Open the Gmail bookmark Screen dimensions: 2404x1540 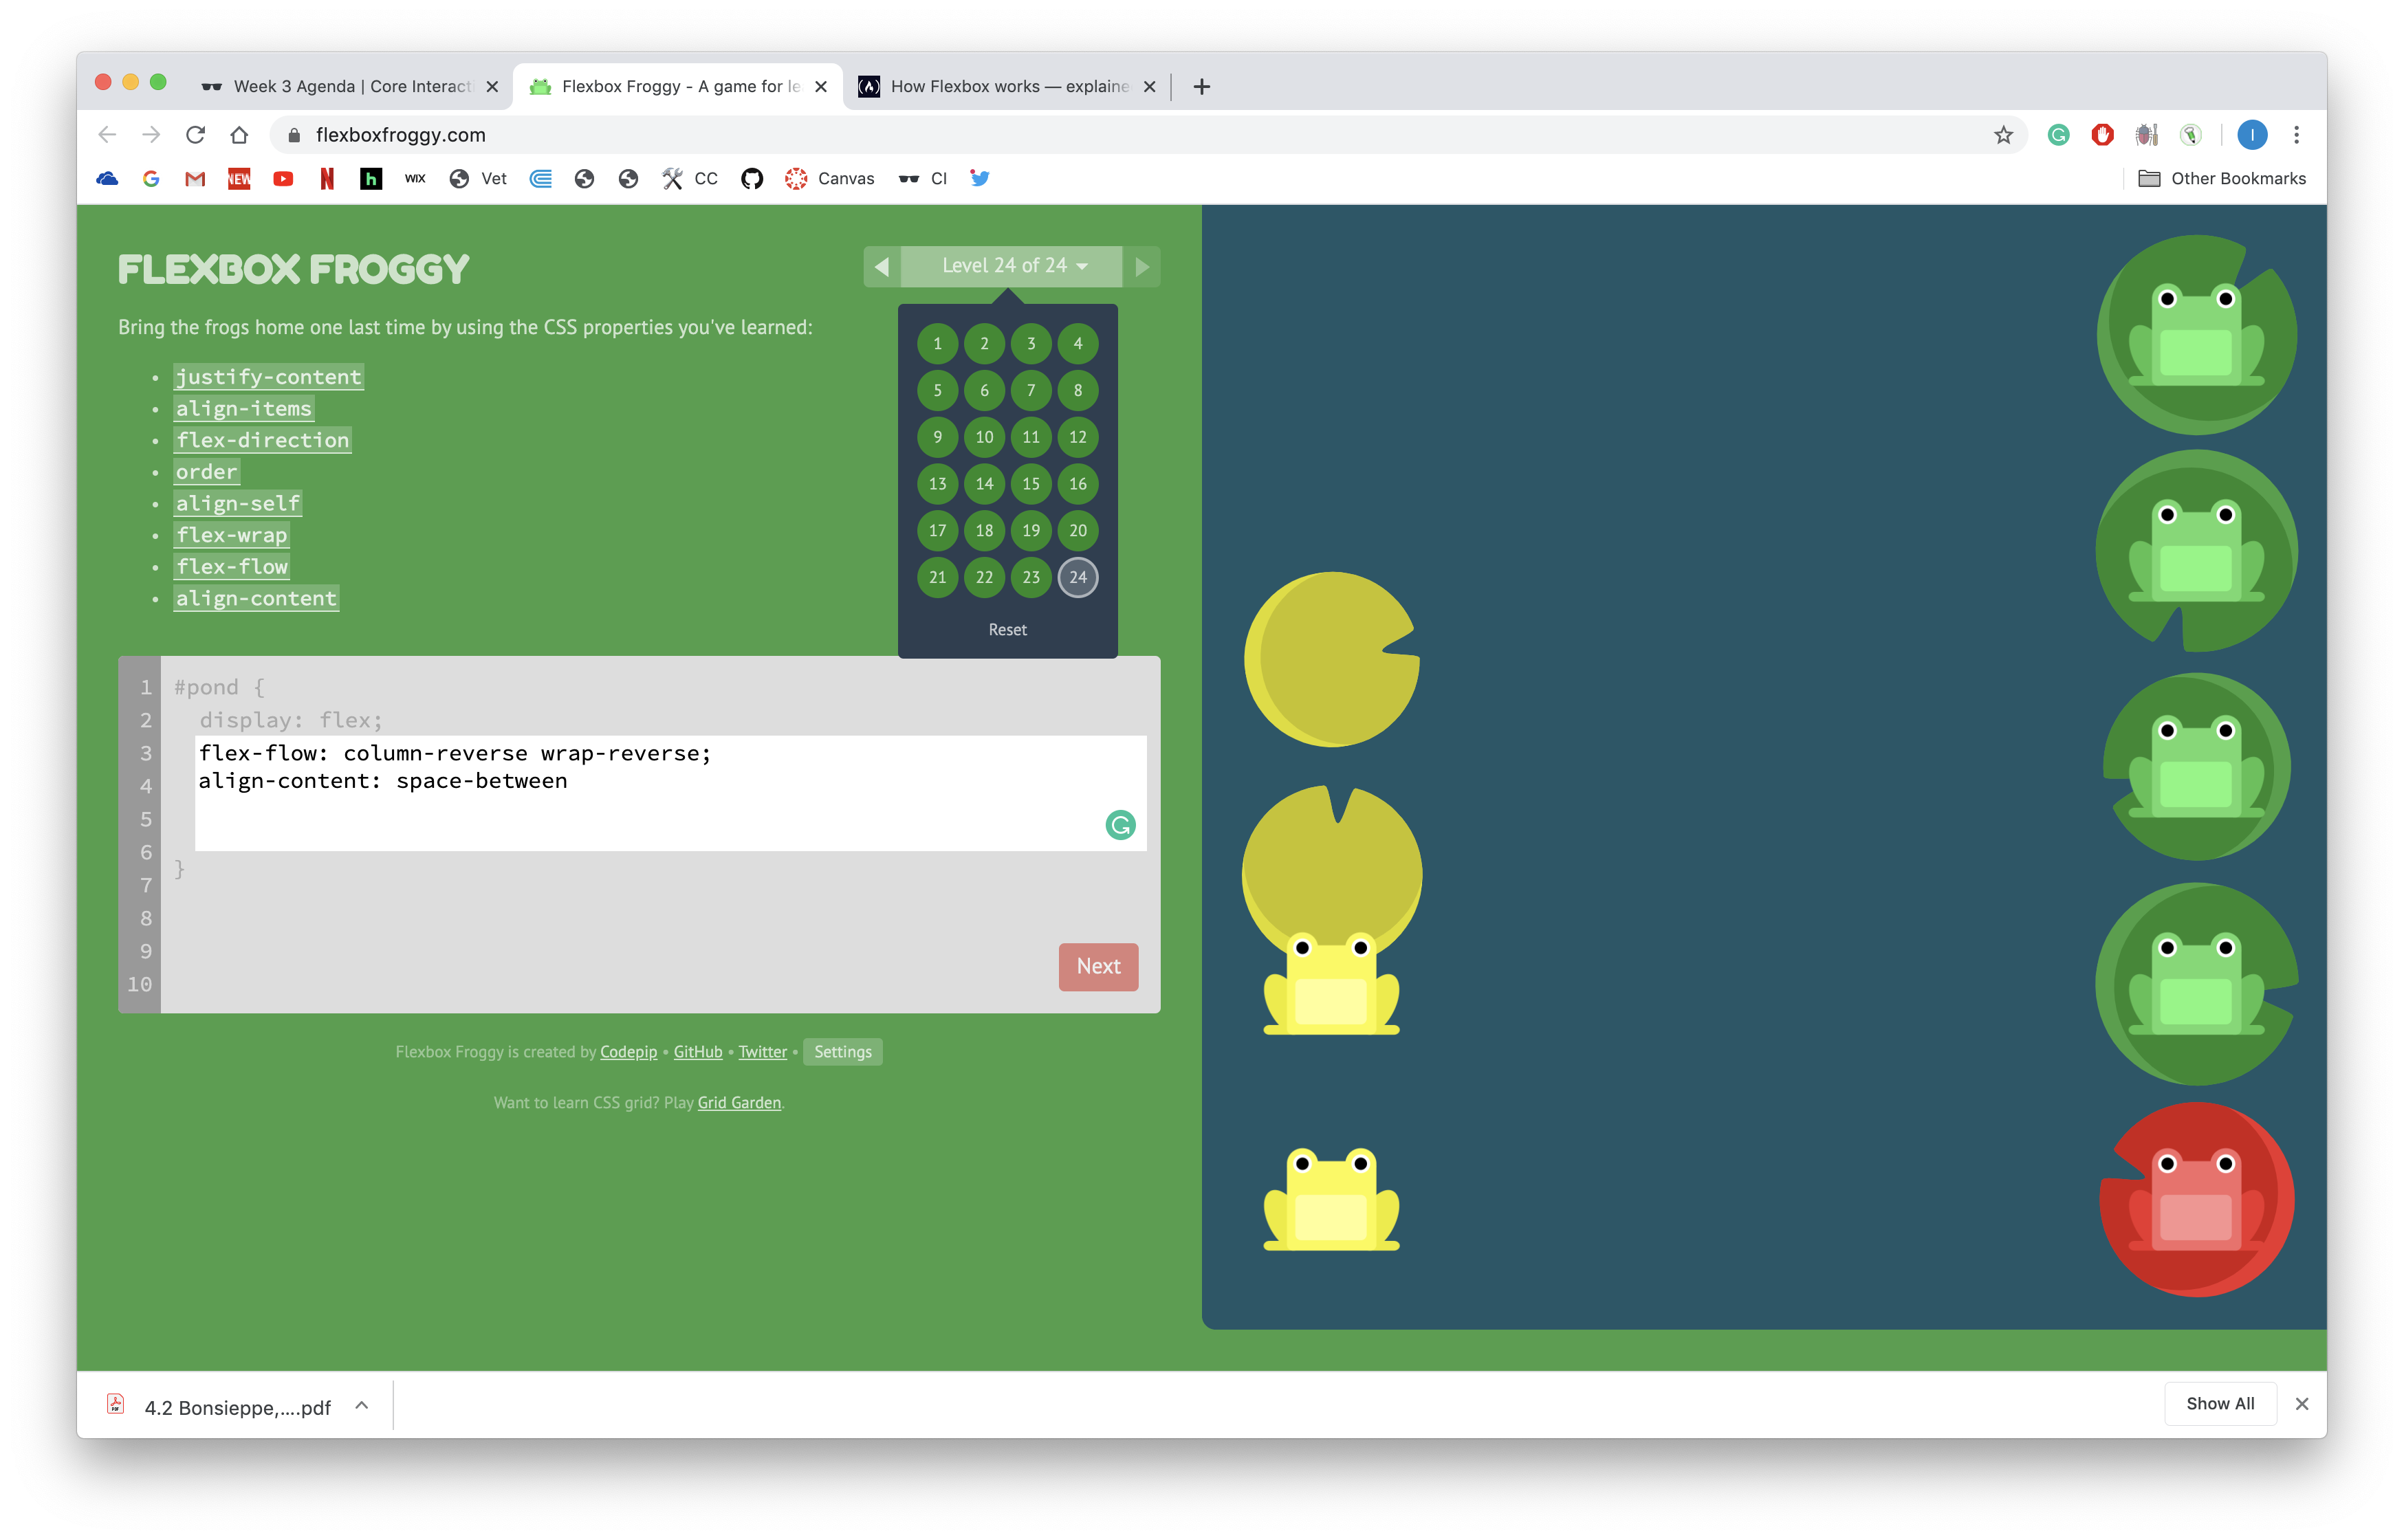[x=195, y=179]
